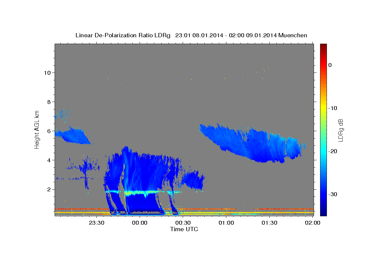Click the height tick label 10

[47, 73]
